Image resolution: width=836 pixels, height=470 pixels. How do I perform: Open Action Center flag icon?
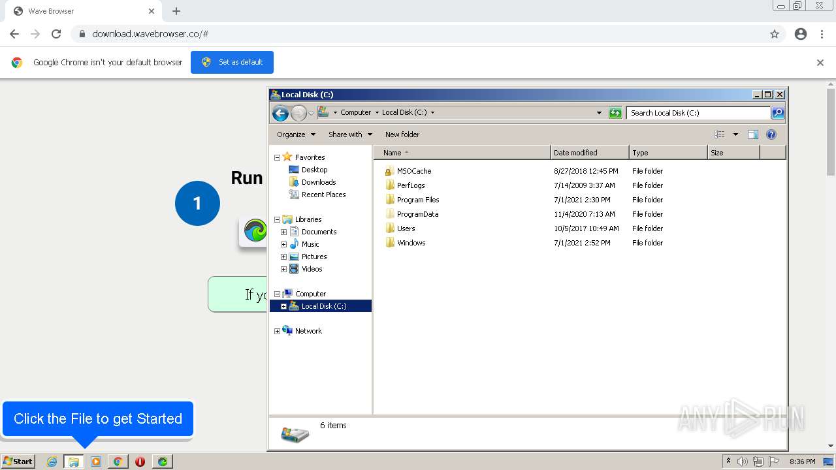774,462
